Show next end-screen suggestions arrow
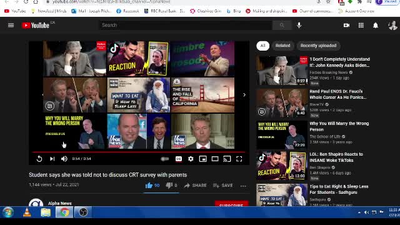The height and width of the screenshot is (225, 400). 244,95
